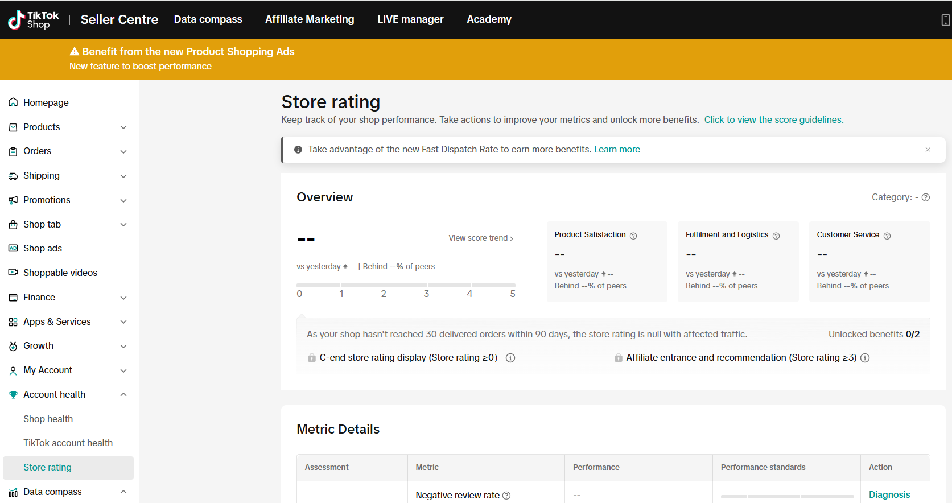Open Affiliate Marketing in top navigation

(x=310, y=19)
